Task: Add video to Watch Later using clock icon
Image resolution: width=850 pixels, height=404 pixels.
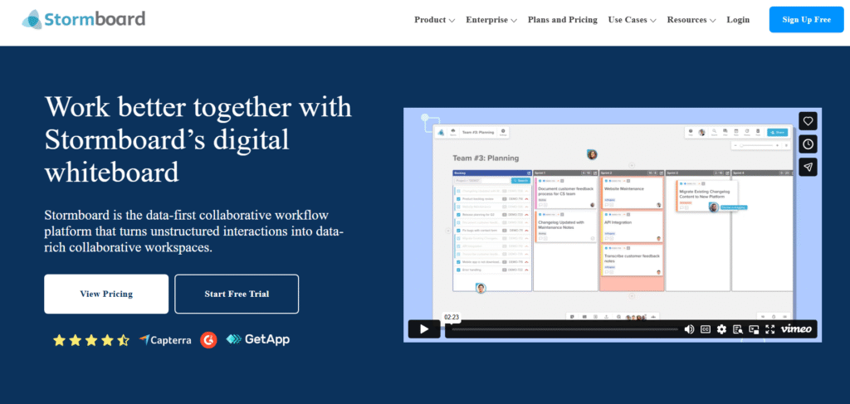Action: click(808, 144)
